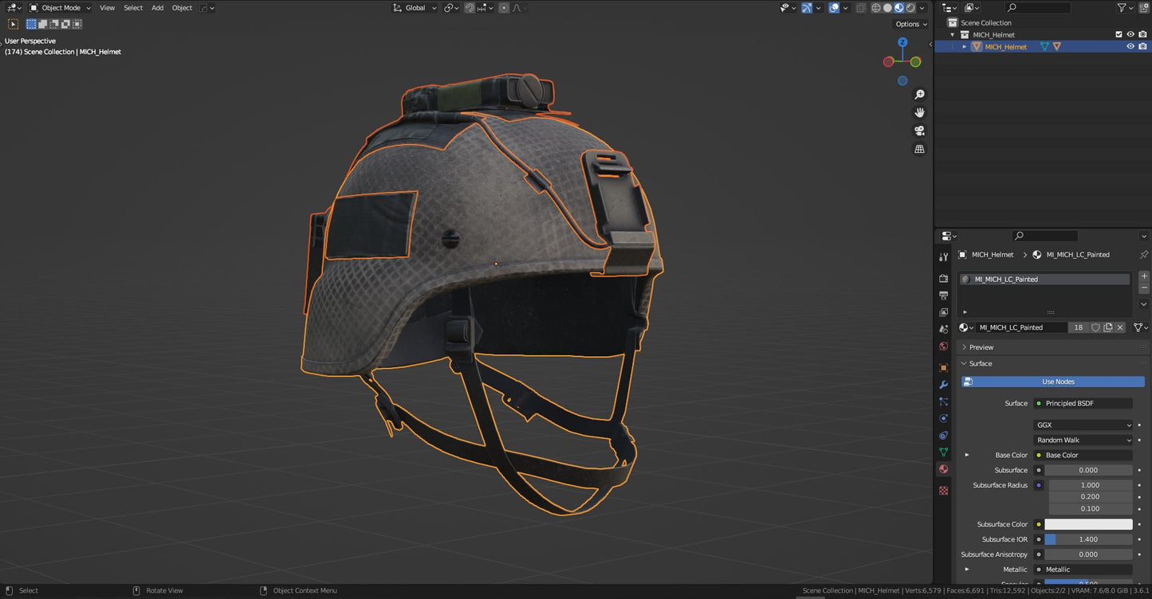The image size is (1152, 599).
Task: Select the Object Constraint Properties tab
Action: point(943,436)
